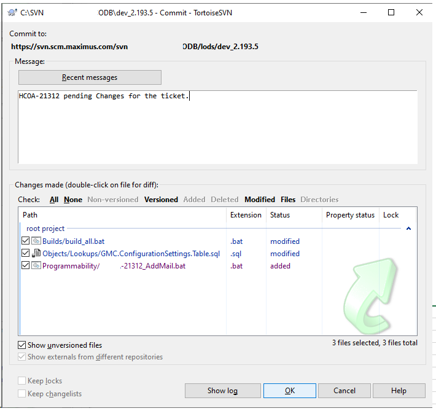Toggle the 21312_AddMail.bat checkbox

(x=26, y=266)
